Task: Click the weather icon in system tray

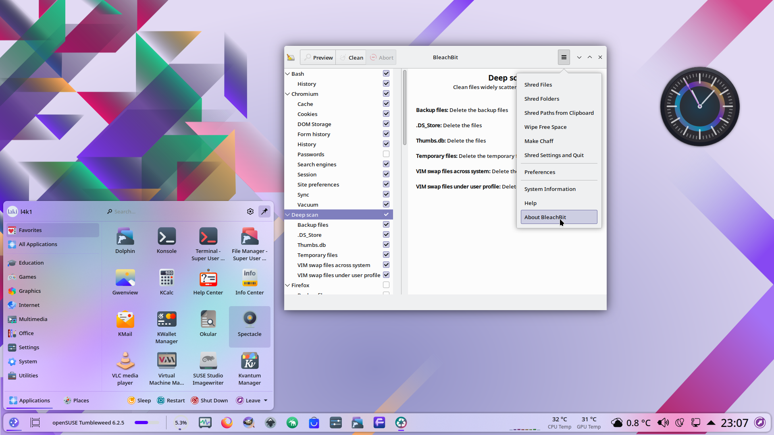Action: pos(617,423)
